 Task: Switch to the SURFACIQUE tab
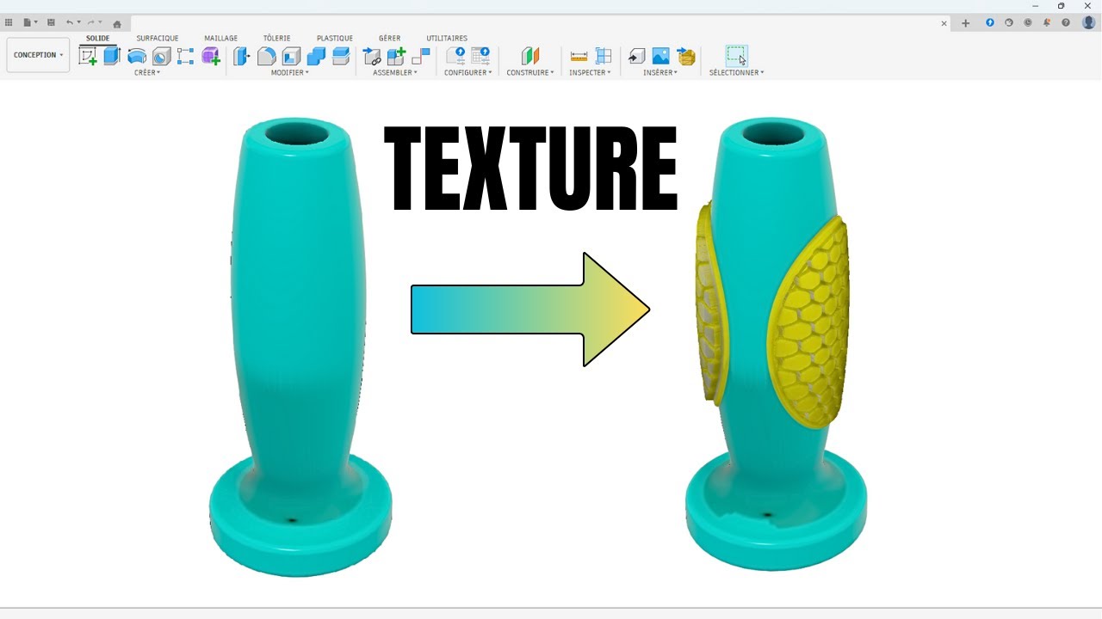point(158,39)
